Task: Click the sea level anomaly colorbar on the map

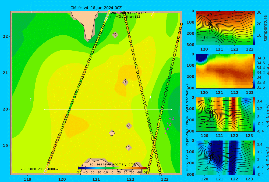Action: click(112, 168)
